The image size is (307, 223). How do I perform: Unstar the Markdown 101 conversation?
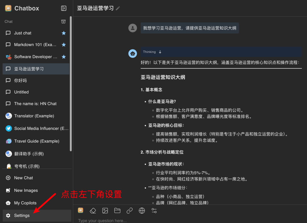pyautogui.click(x=64, y=45)
